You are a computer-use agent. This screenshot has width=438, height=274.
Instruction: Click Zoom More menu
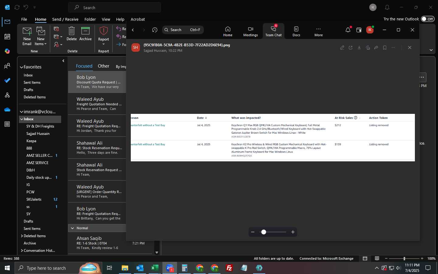click(x=318, y=31)
